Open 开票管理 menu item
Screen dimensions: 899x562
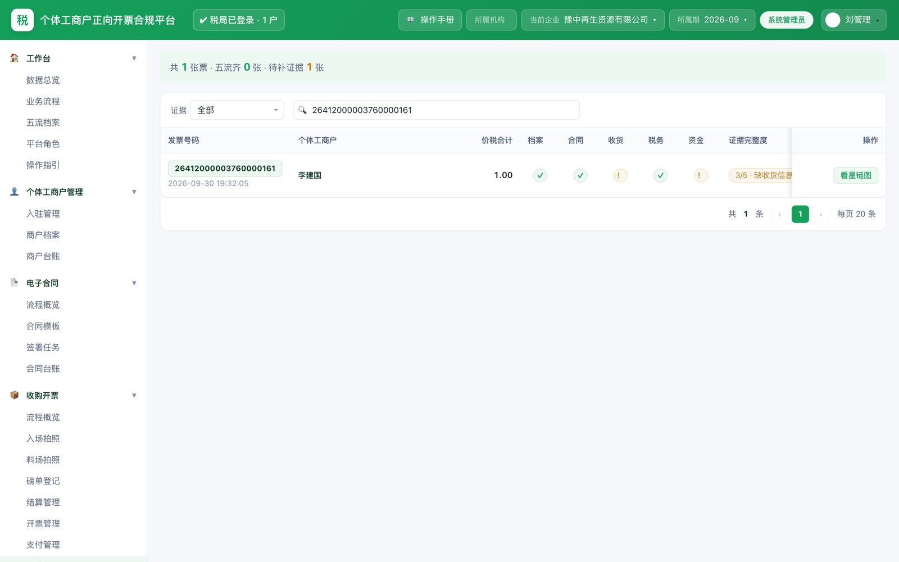pos(43,523)
